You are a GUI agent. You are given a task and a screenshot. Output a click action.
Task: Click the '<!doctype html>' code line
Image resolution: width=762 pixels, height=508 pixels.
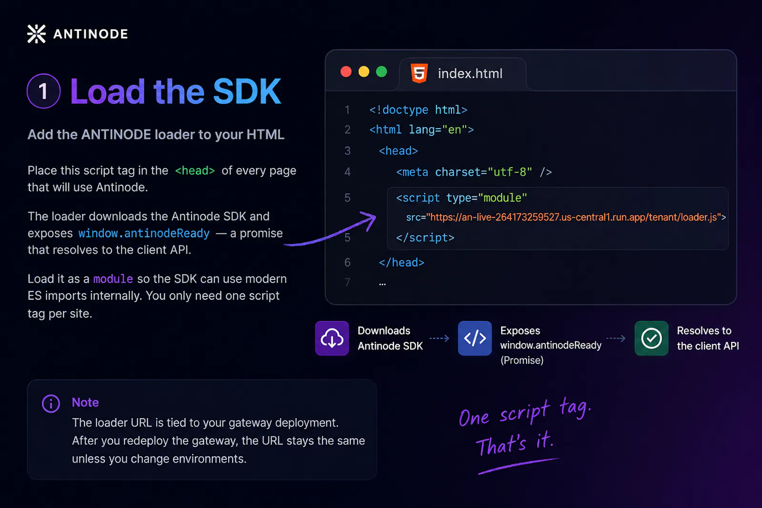pyautogui.click(x=418, y=110)
